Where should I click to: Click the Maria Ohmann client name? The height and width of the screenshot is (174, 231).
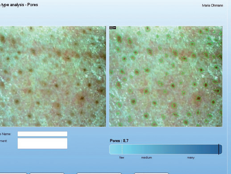coord(213,5)
